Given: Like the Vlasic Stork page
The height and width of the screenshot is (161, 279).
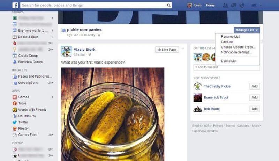Looking at the screenshot, I should click(167, 50).
